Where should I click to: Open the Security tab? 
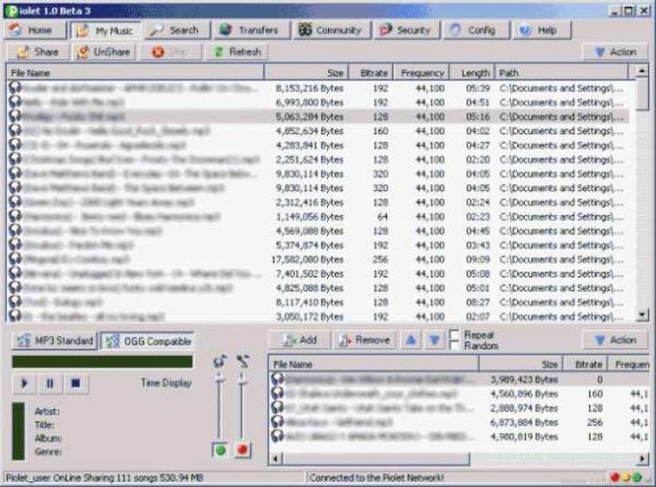407,30
